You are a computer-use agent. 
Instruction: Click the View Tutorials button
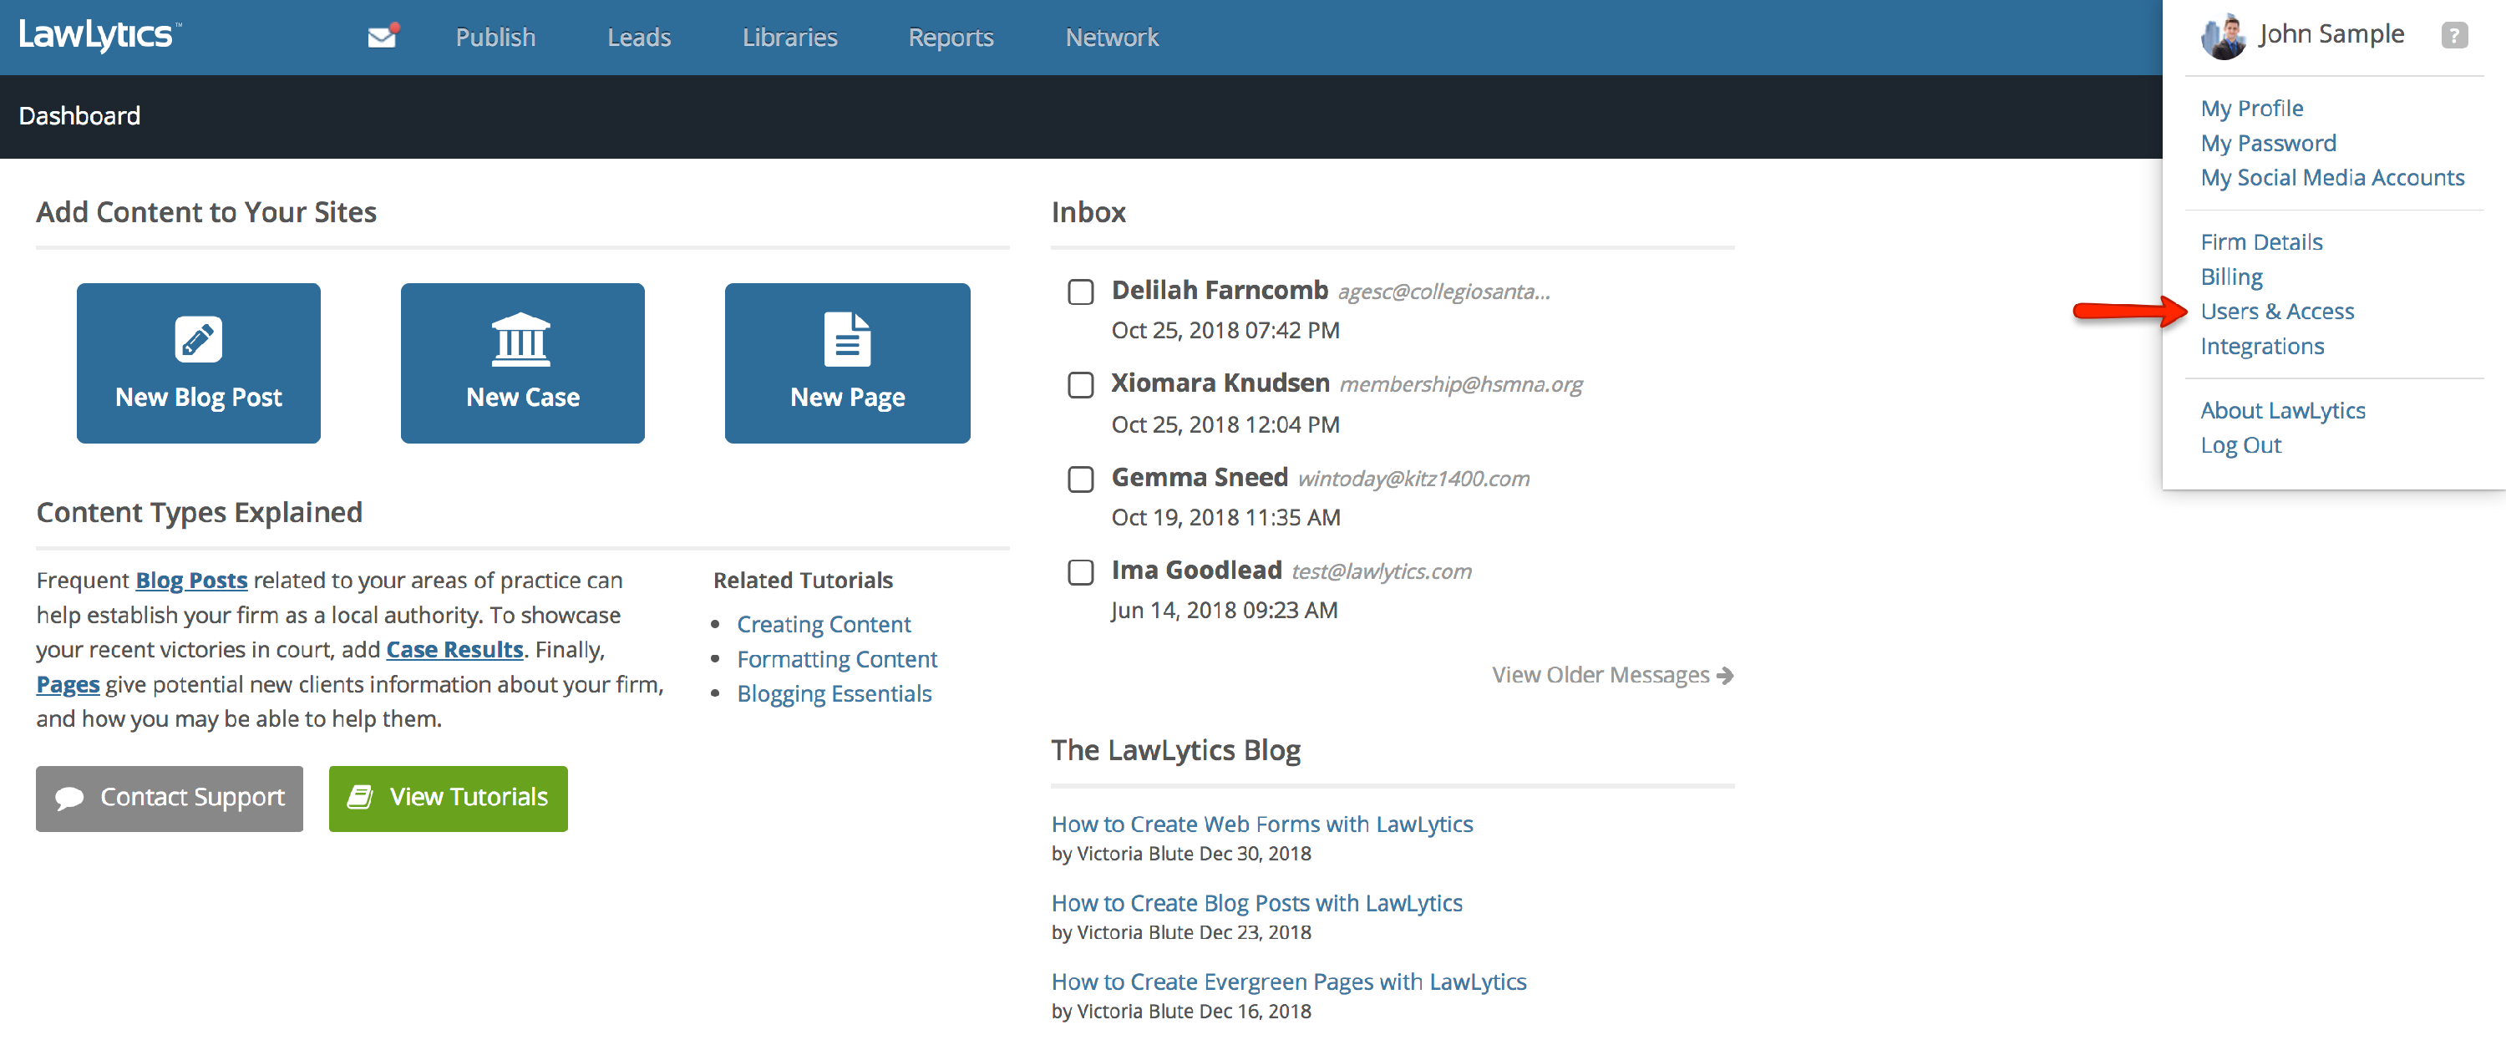pyautogui.click(x=448, y=798)
